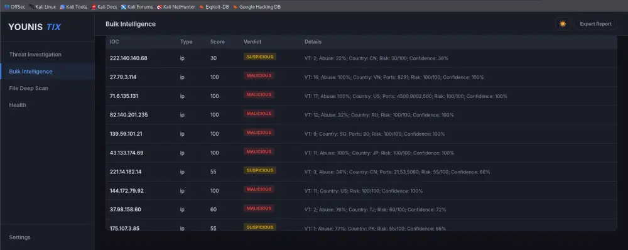Select IOC 144.172.79.92

tap(127, 191)
